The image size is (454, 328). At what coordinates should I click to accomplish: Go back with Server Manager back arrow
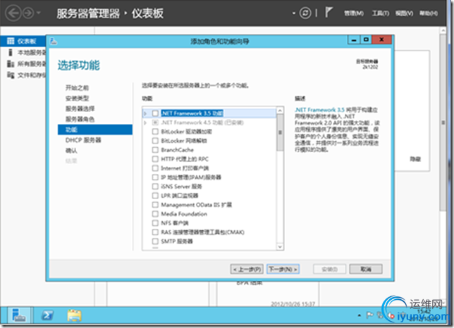(13, 13)
